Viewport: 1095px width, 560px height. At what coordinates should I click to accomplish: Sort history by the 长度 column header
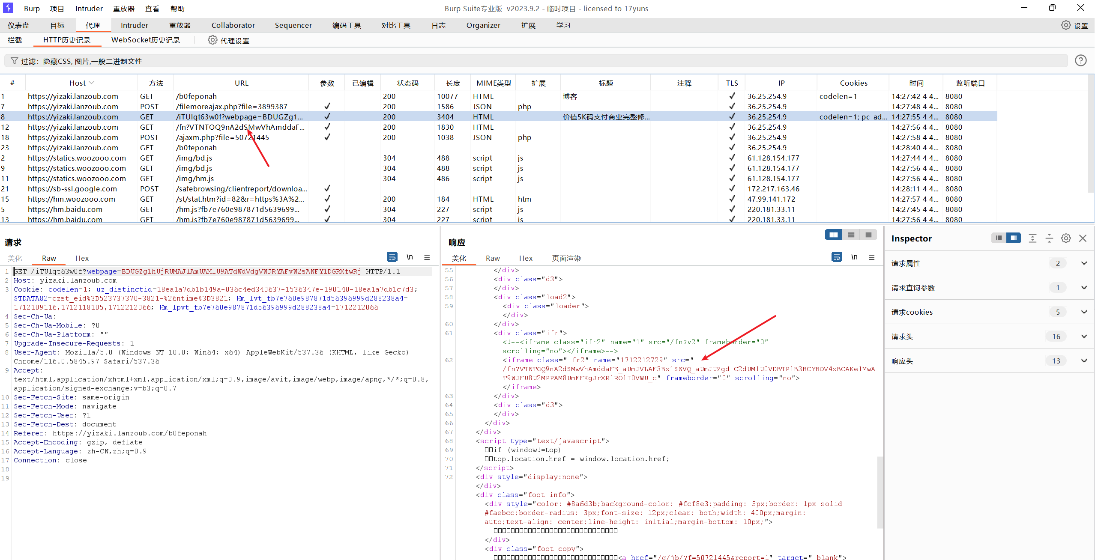pos(452,83)
